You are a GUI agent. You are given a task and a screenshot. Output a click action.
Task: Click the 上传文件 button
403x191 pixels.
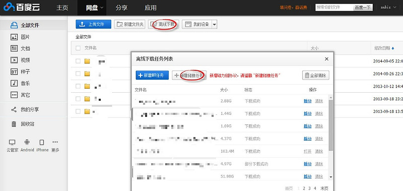94,24
